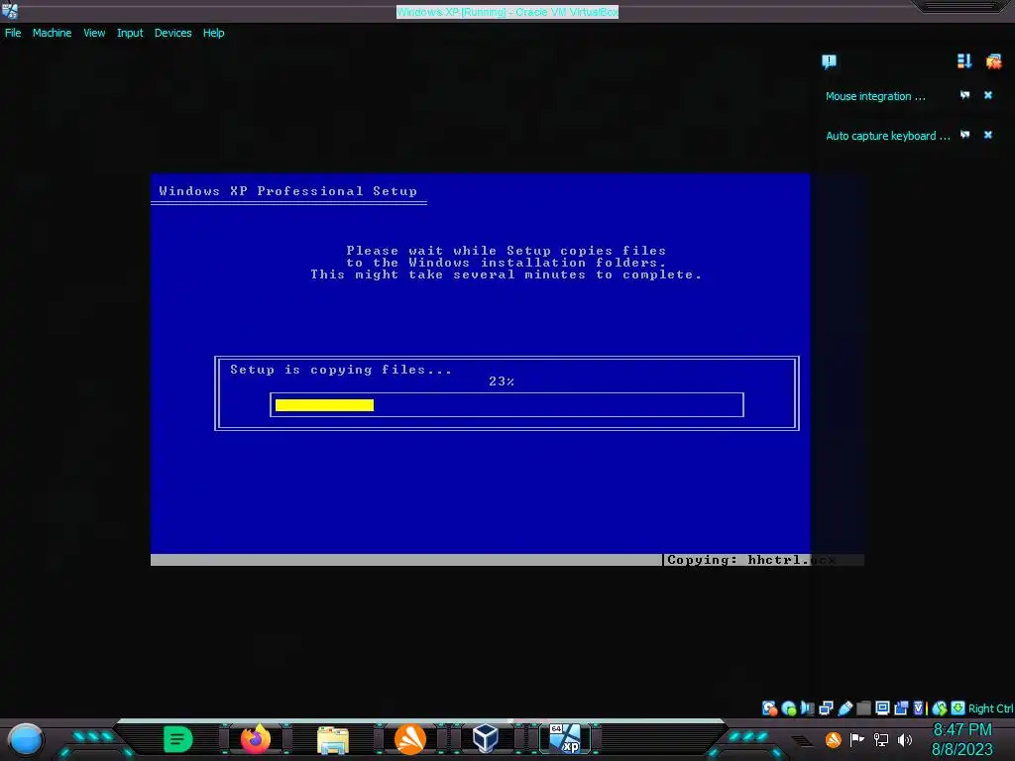The height and width of the screenshot is (761, 1015).
Task: Dismiss the Auto capture keyboard notification
Action: click(988, 135)
